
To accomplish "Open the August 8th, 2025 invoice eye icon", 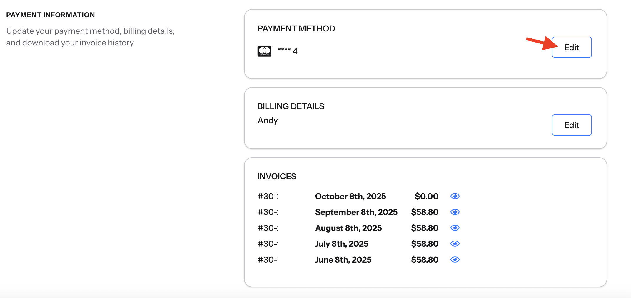I will tap(455, 228).
